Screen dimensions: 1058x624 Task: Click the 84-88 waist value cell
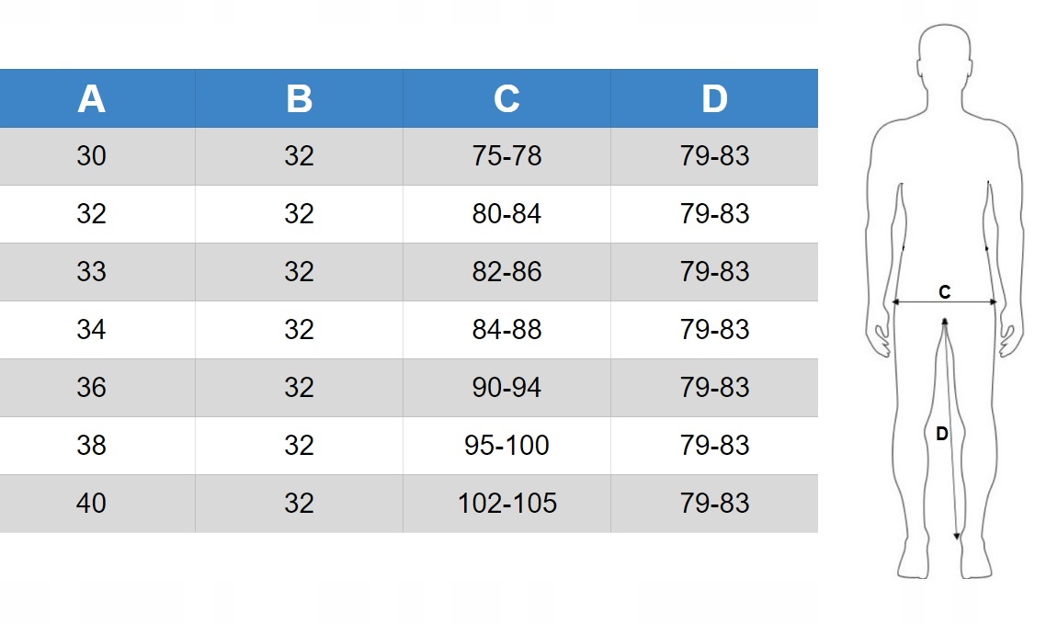[x=506, y=330]
